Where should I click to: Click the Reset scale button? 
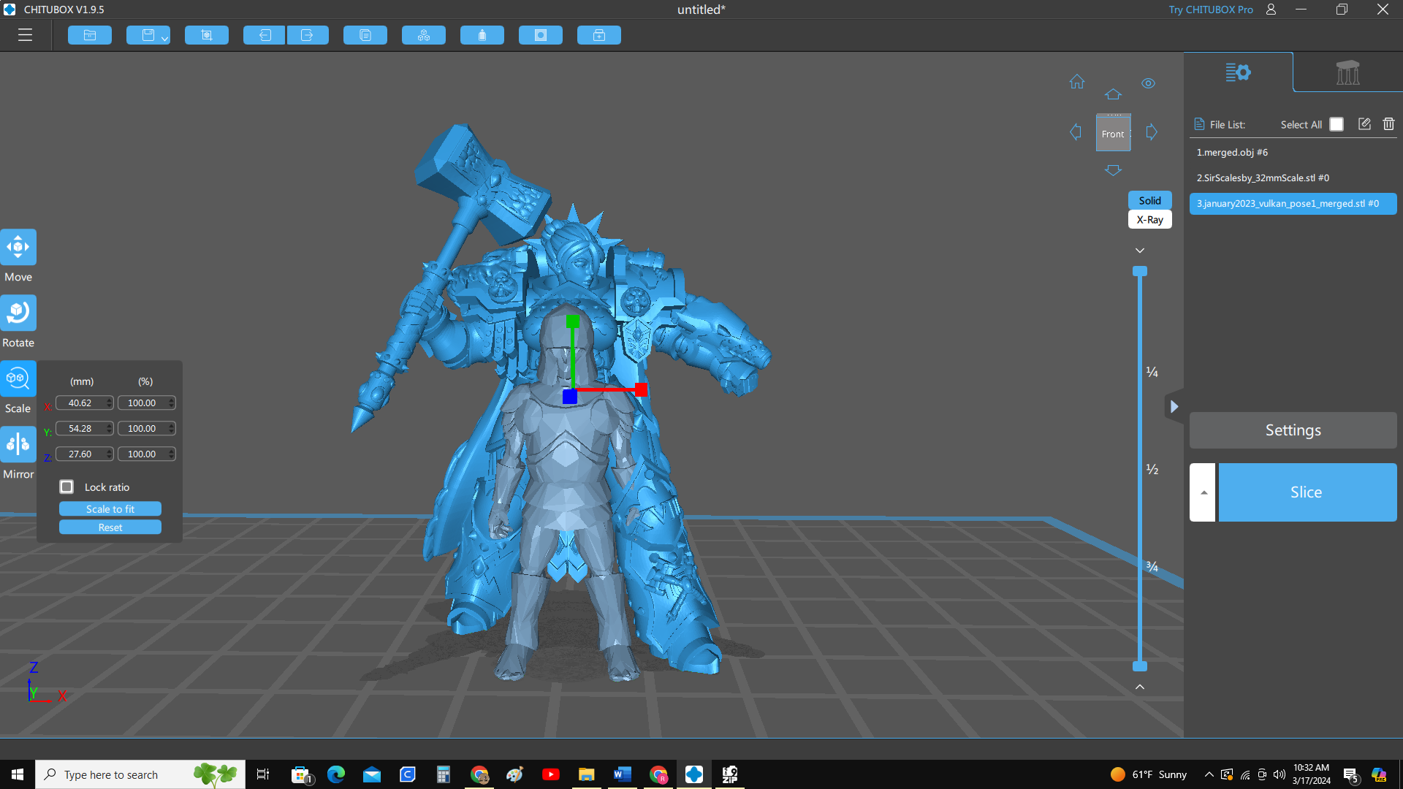[110, 527]
